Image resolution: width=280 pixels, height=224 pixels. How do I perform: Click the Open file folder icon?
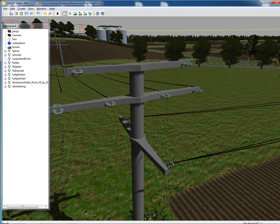(11, 13)
